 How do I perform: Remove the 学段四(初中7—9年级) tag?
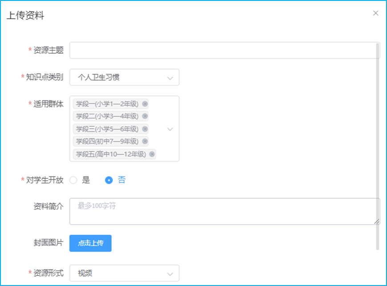pyautogui.click(x=145, y=141)
